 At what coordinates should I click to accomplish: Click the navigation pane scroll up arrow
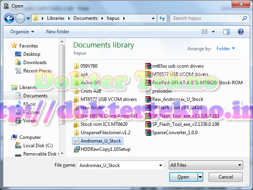click(x=62, y=42)
